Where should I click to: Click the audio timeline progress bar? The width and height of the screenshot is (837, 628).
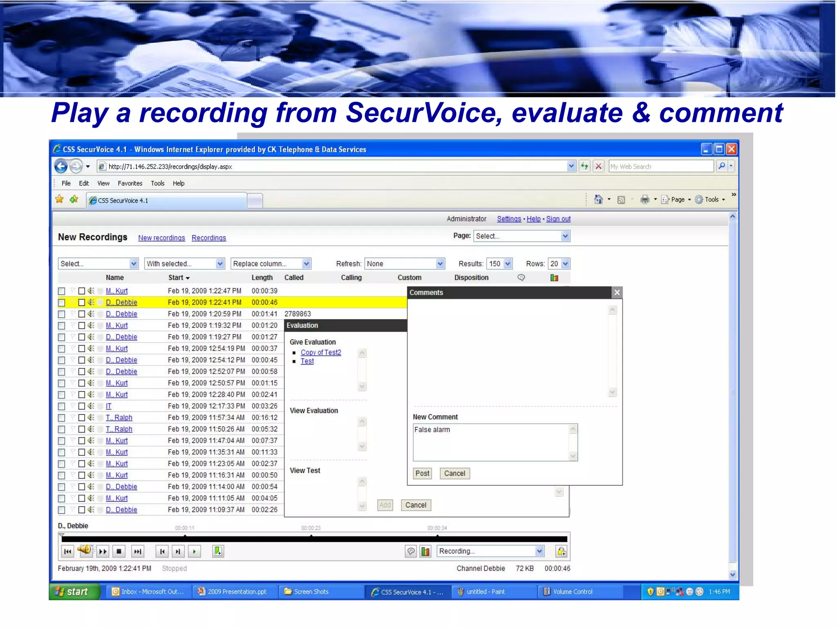[x=314, y=539]
